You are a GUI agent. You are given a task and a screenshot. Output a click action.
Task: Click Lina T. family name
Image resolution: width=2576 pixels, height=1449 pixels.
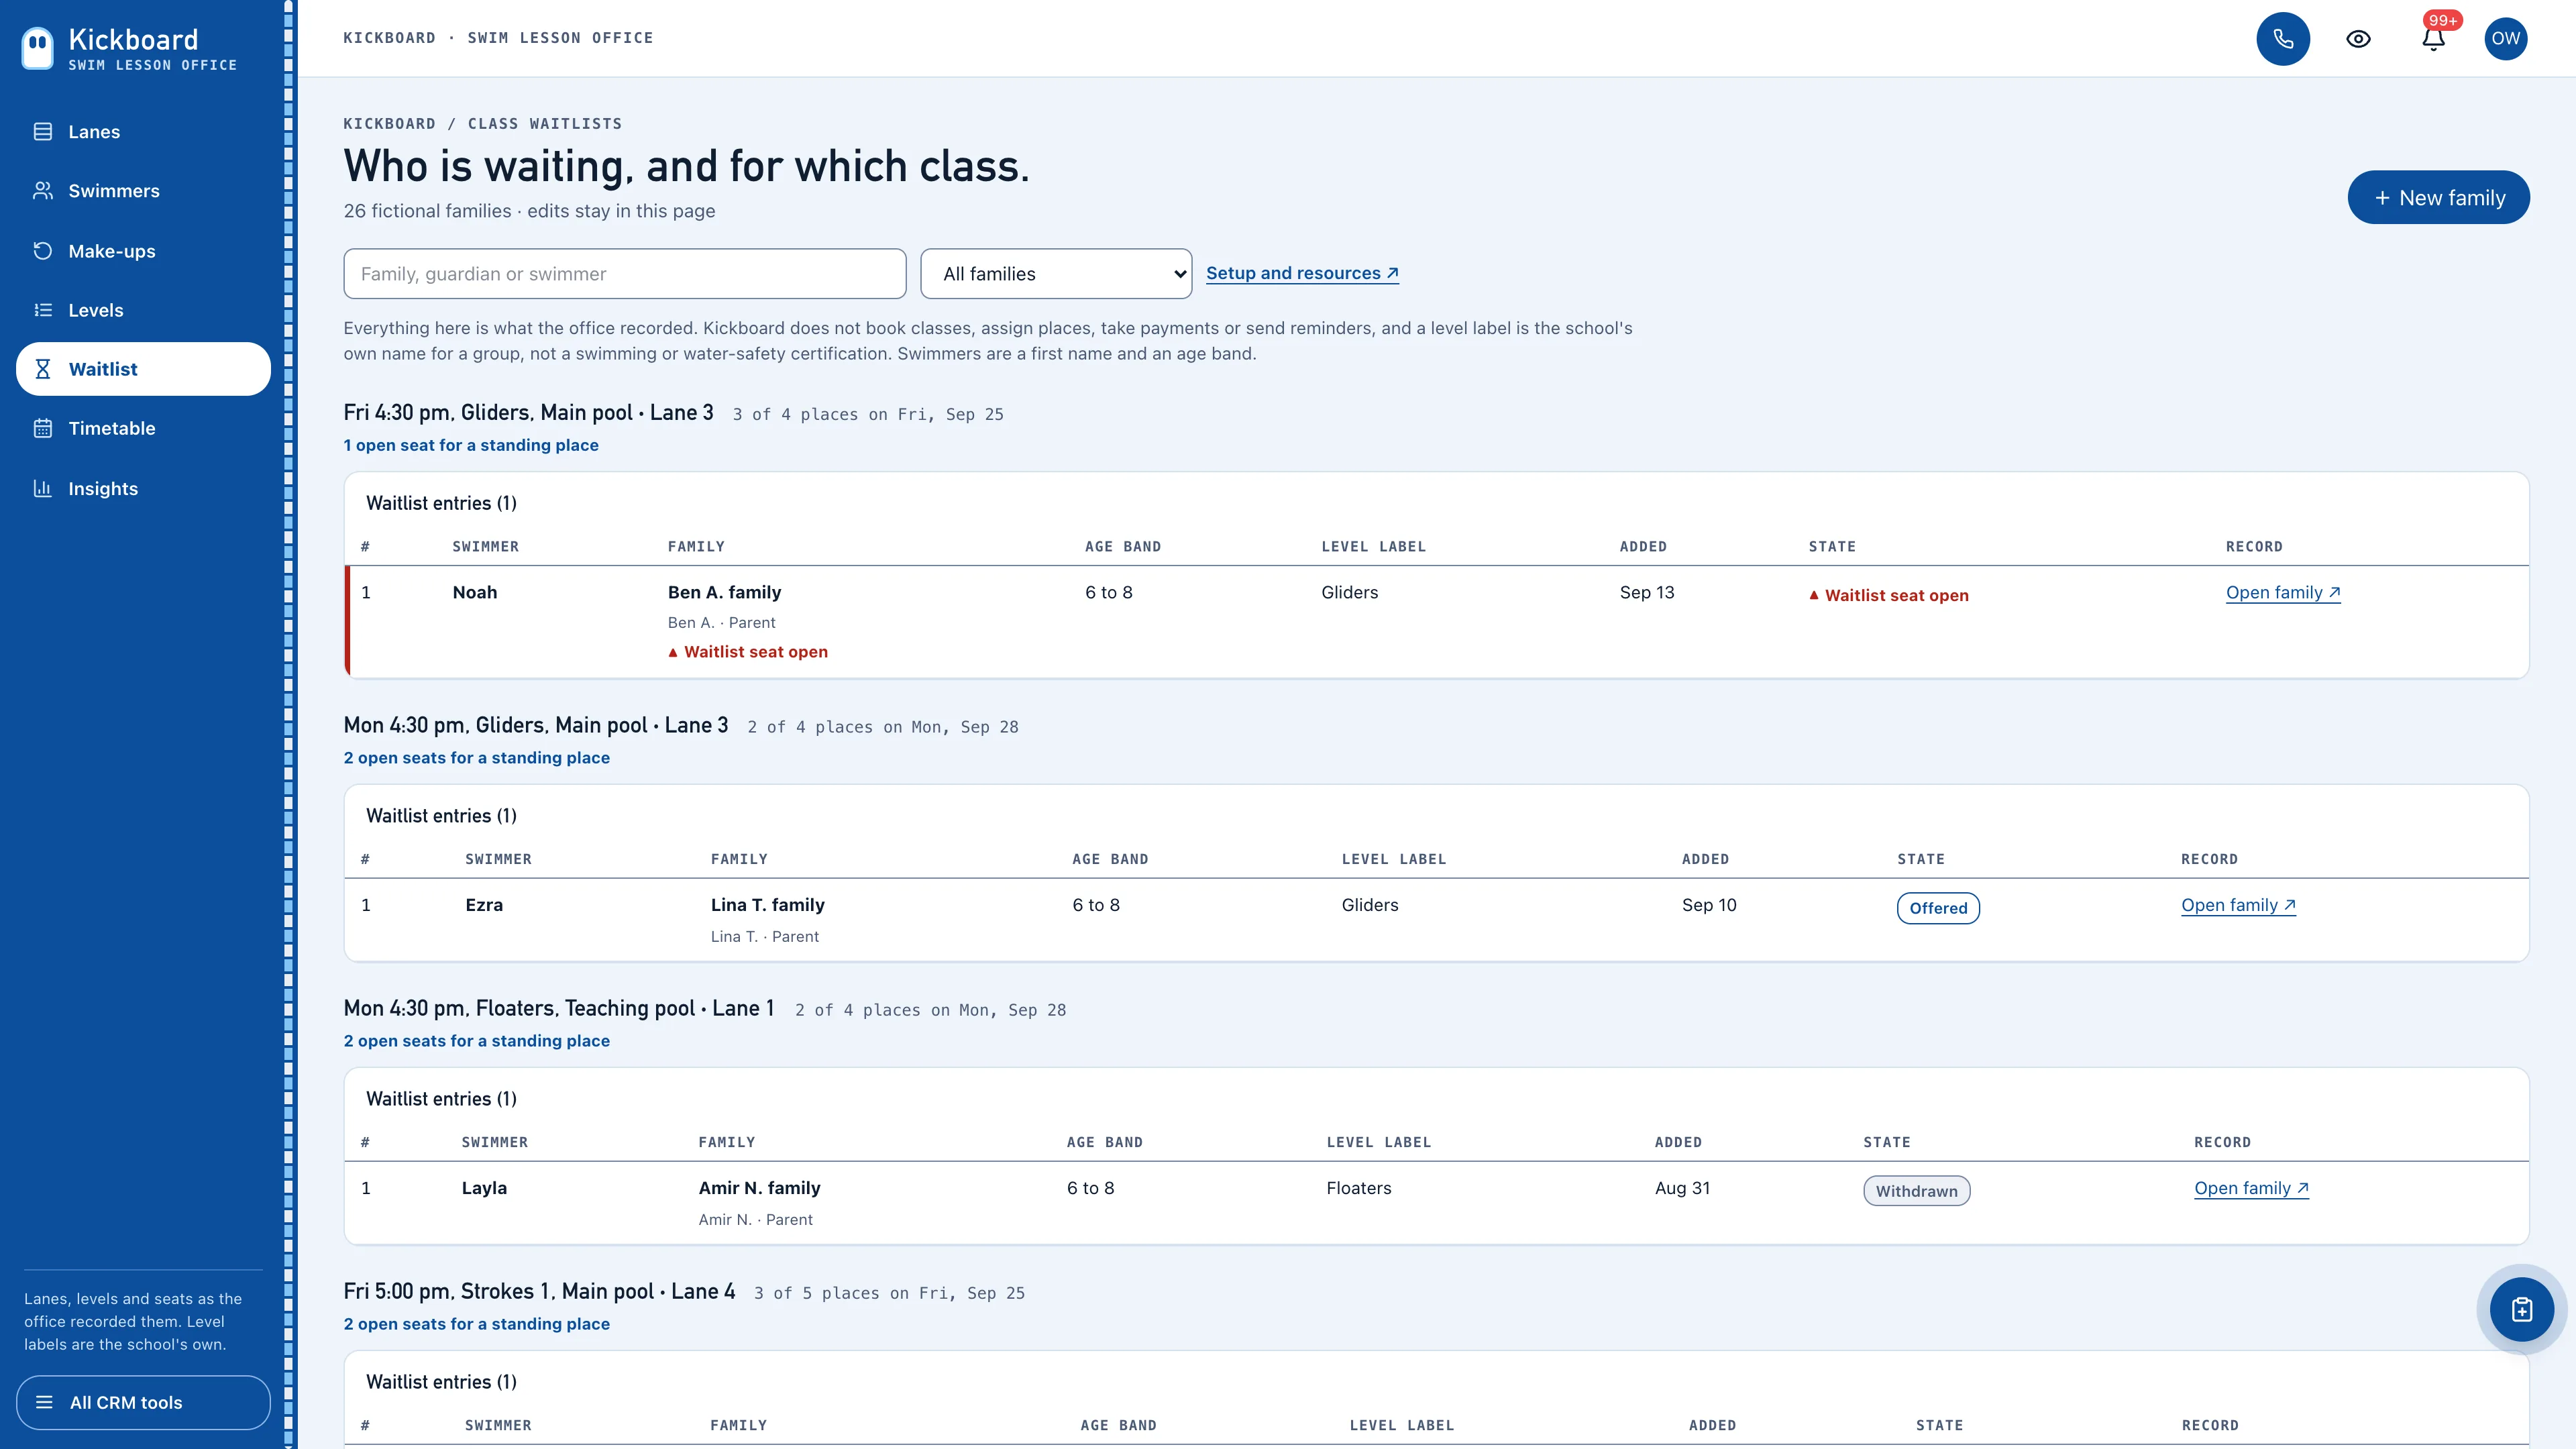click(767, 905)
